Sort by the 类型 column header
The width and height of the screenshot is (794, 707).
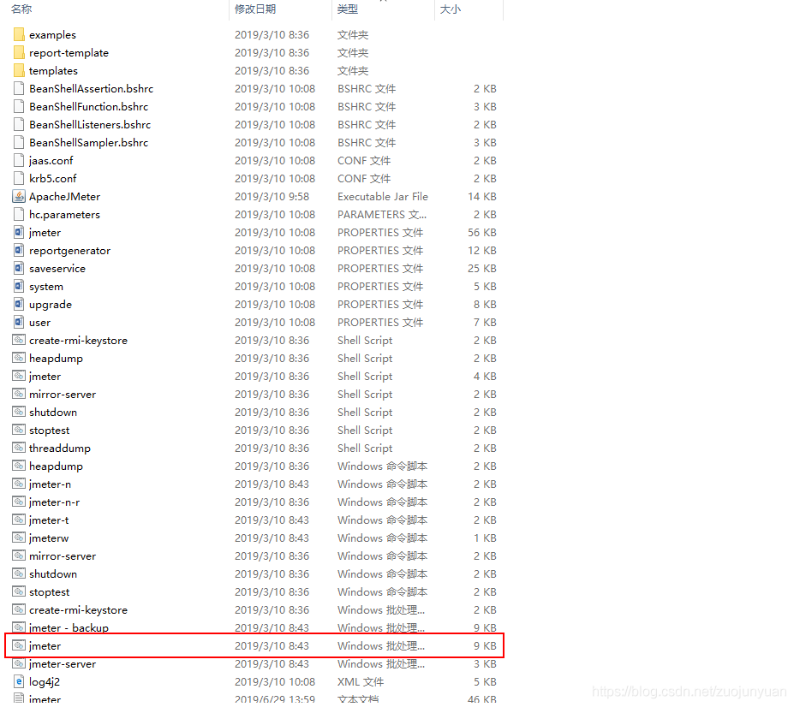(x=348, y=9)
